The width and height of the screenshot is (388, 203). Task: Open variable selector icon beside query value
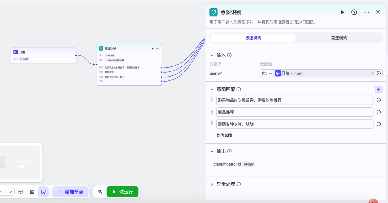[x=379, y=73]
